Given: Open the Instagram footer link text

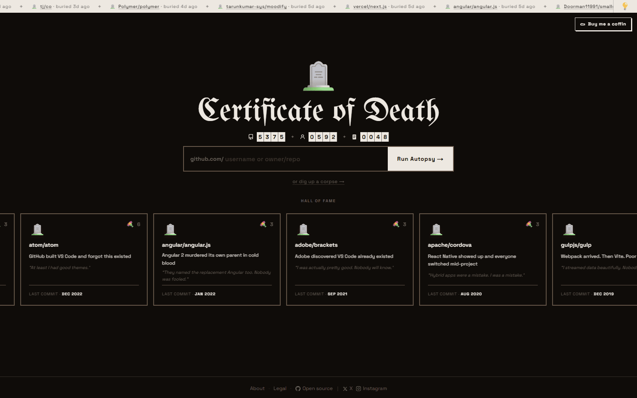Looking at the screenshot, I should (375, 388).
